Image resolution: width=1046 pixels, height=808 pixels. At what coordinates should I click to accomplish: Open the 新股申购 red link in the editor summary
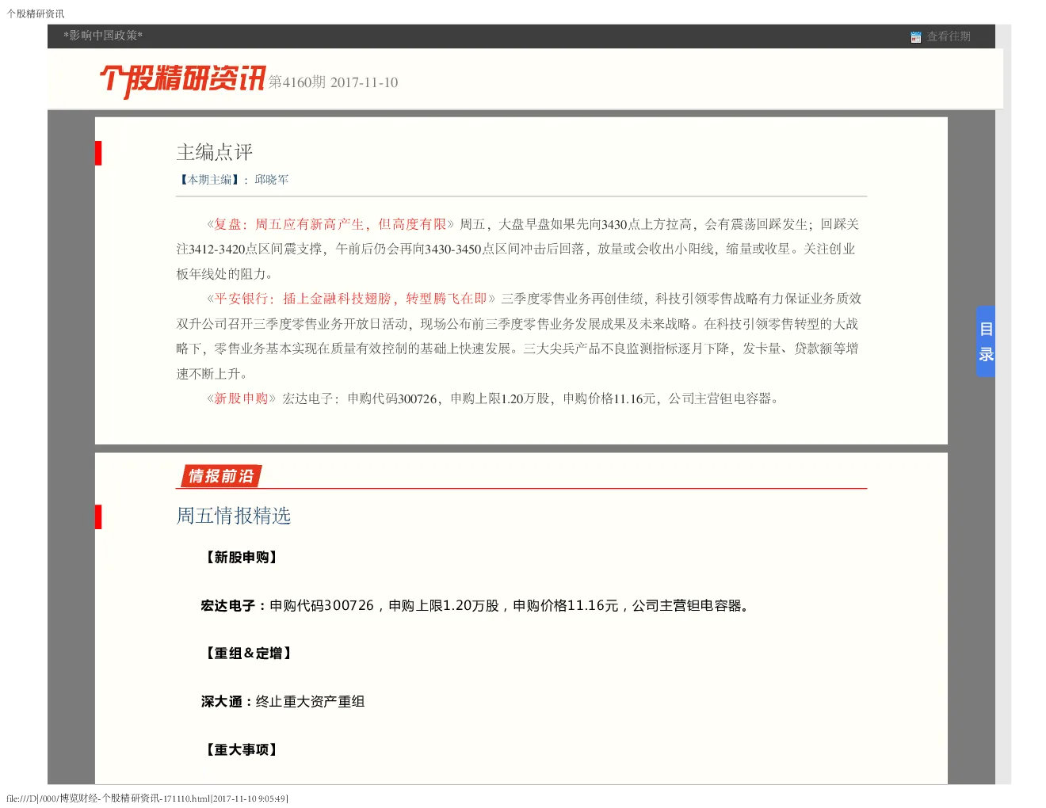[242, 398]
